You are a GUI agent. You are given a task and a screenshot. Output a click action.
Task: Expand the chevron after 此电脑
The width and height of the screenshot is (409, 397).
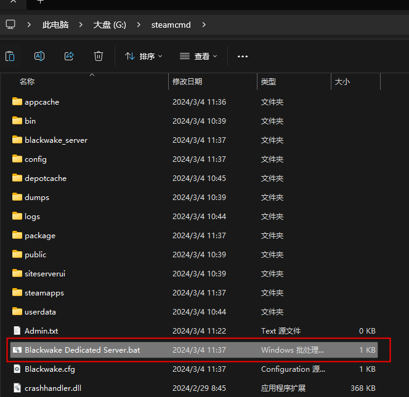[x=81, y=25]
